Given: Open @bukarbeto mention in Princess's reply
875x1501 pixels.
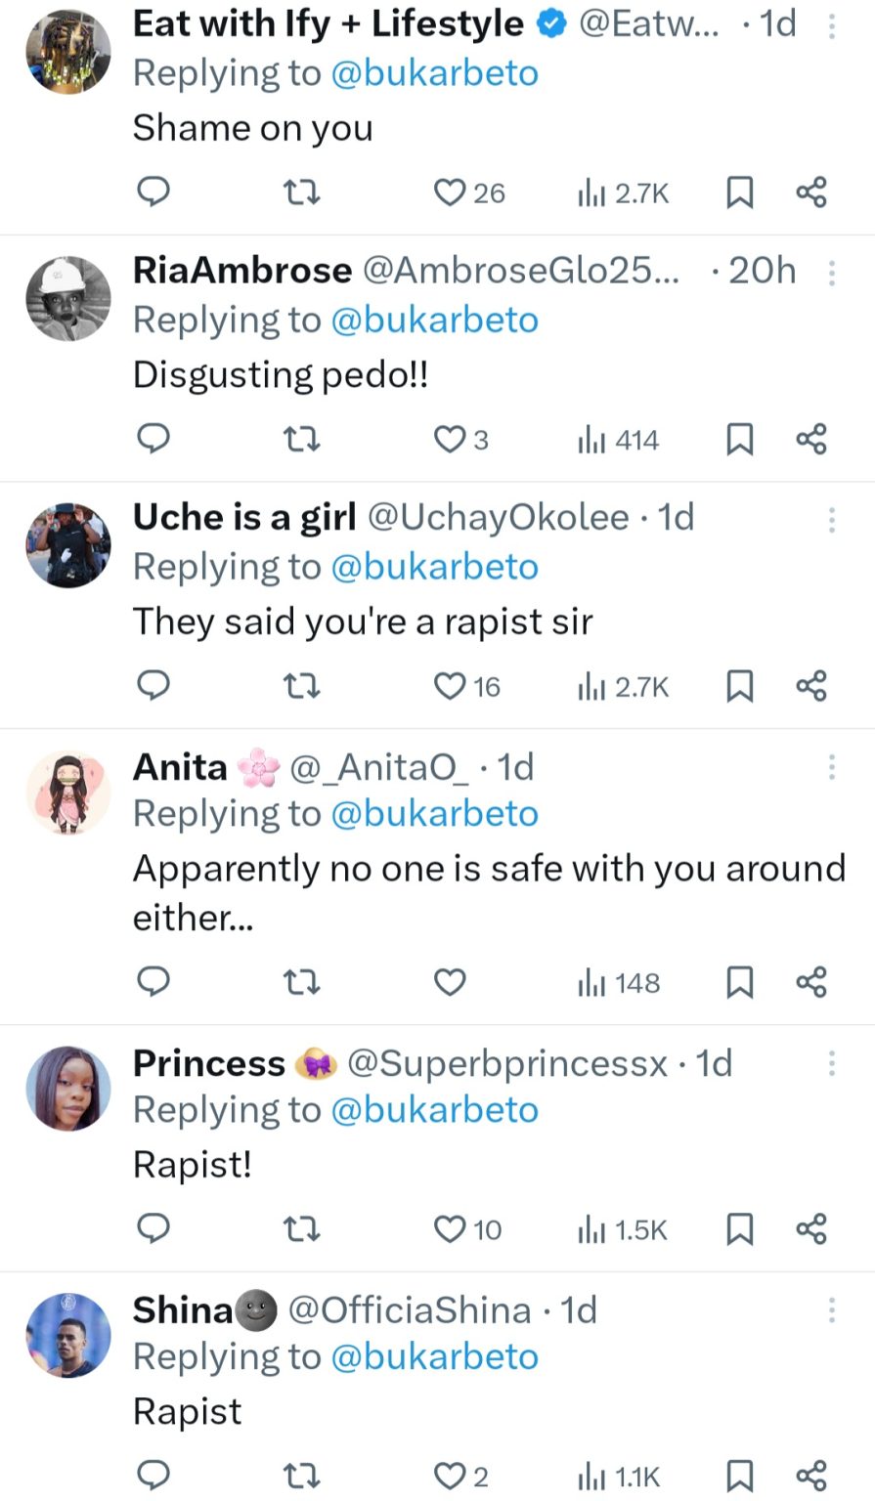Looking at the screenshot, I should 435,1109.
